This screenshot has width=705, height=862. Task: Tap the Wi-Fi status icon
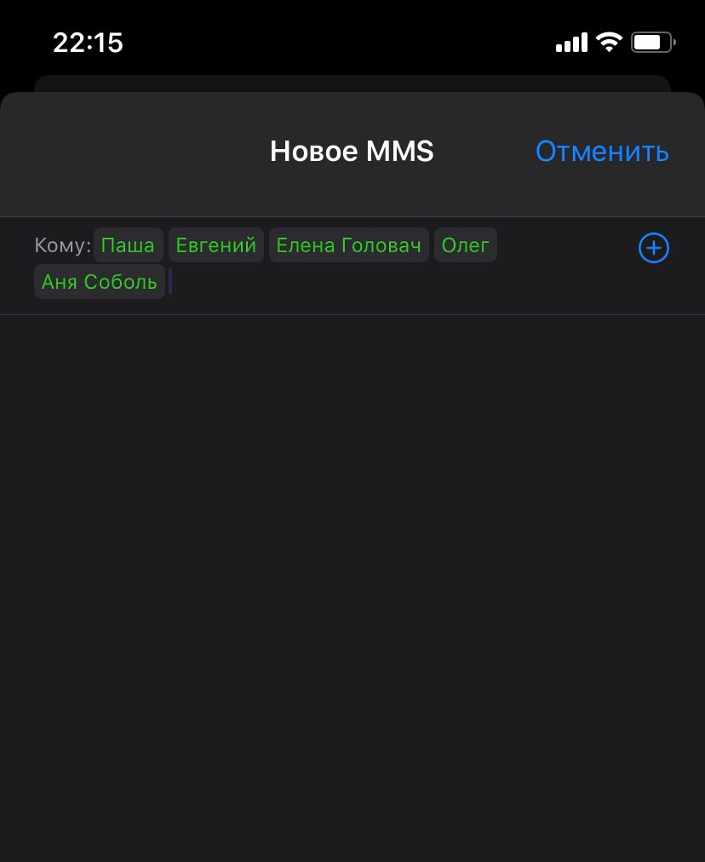(609, 42)
